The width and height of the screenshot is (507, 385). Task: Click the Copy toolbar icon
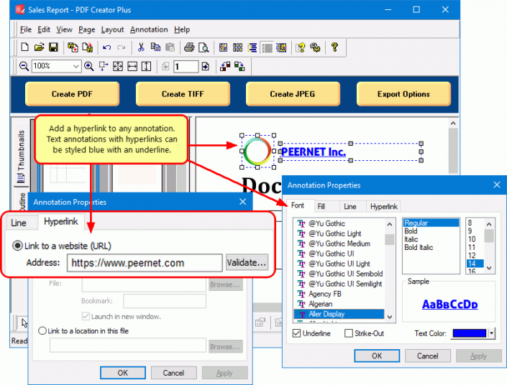coord(155,47)
